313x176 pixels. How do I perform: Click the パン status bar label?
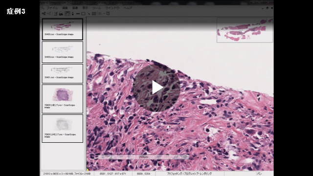tap(259, 174)
